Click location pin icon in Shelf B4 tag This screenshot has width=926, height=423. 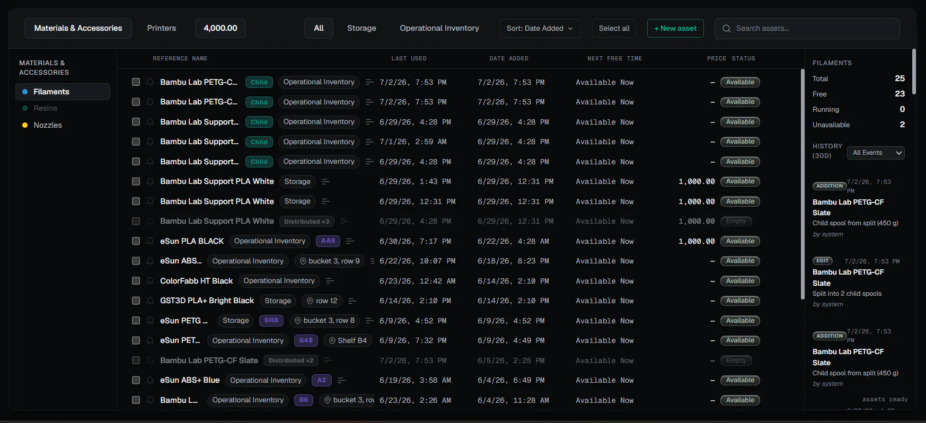coord(332,340)
